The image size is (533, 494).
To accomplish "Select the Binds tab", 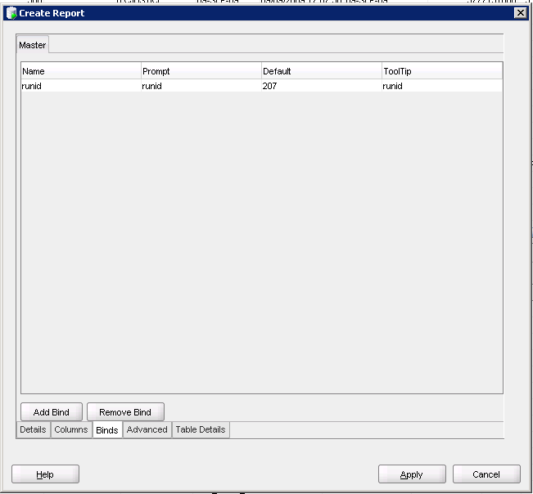I will coord(107,430).
